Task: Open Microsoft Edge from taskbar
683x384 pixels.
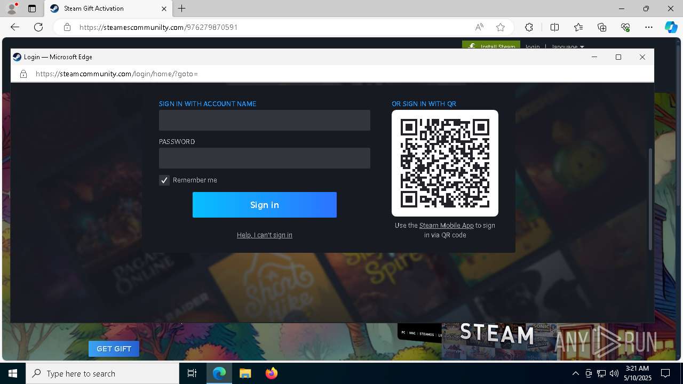Action: (219, 373)
